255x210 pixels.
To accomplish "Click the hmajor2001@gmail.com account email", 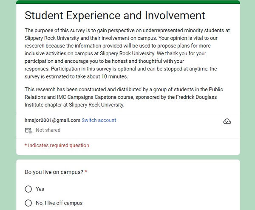I will coord(52,120).
